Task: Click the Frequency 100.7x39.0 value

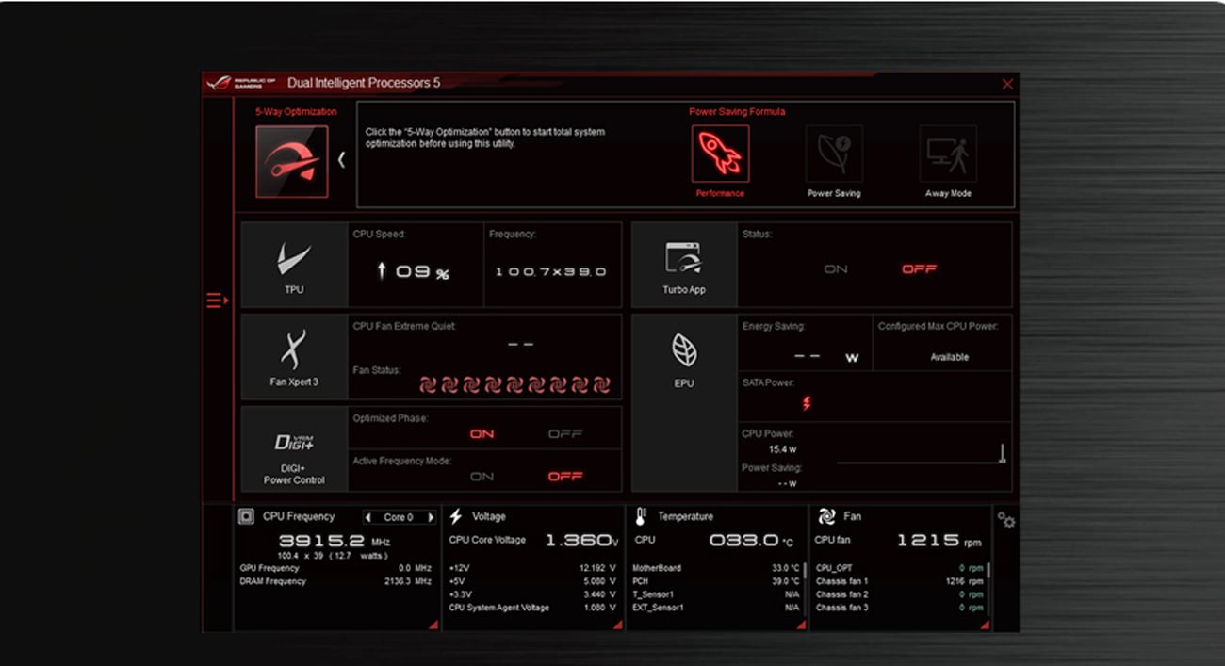Action: (550, 271)
